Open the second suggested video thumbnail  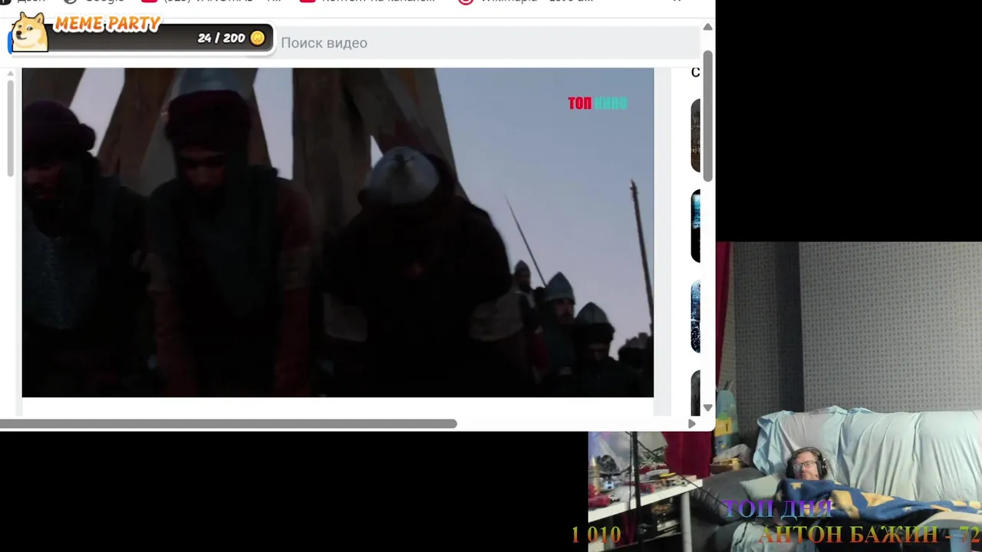696,226
